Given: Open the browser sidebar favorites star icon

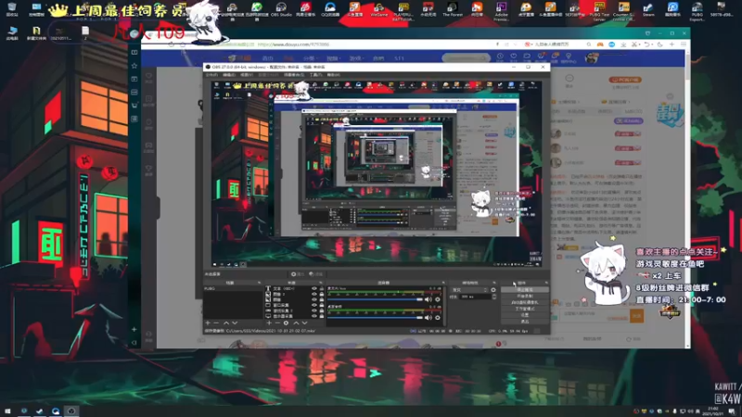Looking at the screenshot, I should [x=134, y=65].
